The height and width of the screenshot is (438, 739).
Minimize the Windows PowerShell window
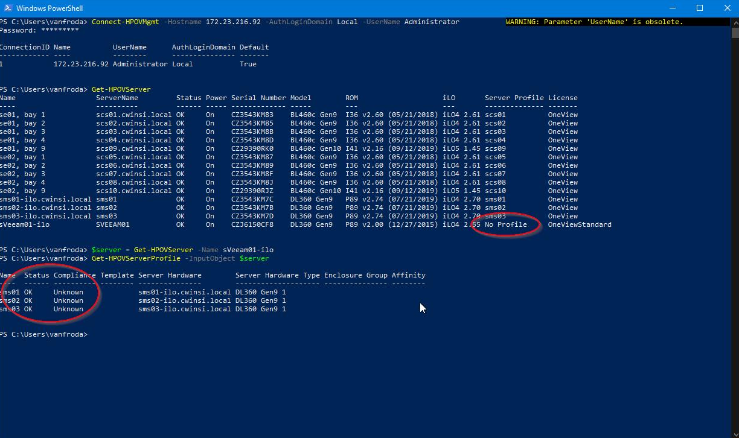point(673,8)
